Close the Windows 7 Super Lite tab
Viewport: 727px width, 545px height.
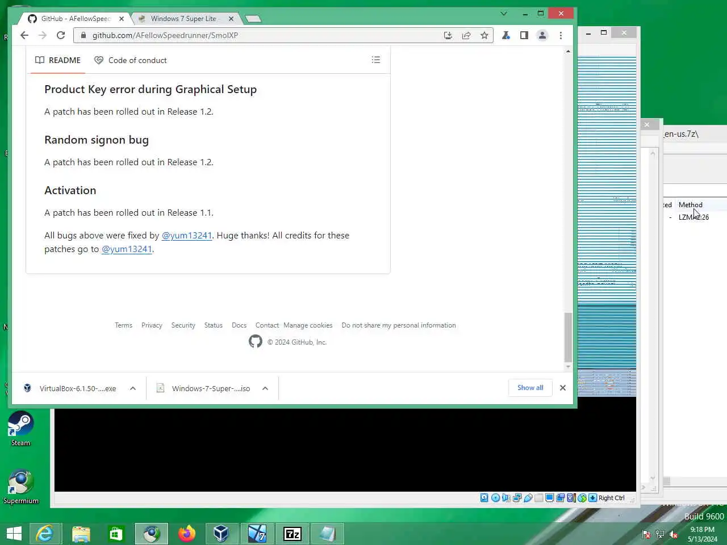[x=231, y=19]
